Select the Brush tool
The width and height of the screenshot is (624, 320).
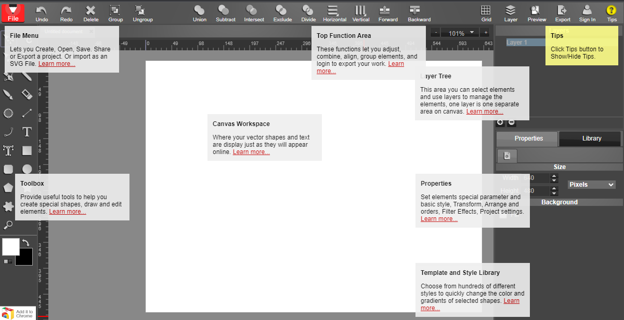point(8,94)
